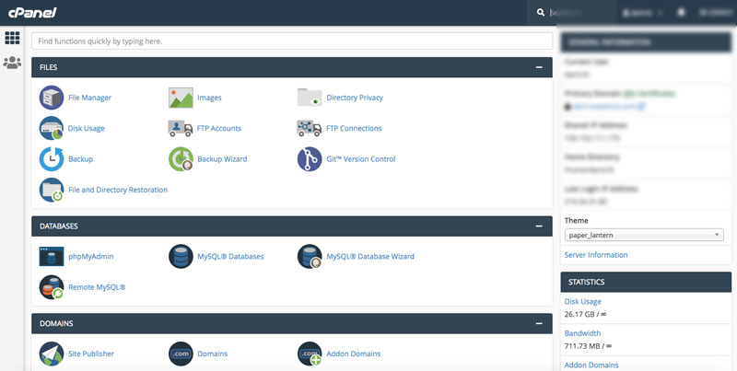737x371 pixels.
Task: Click the 26.17 GB disk usage value
Action: click(585, 314)
